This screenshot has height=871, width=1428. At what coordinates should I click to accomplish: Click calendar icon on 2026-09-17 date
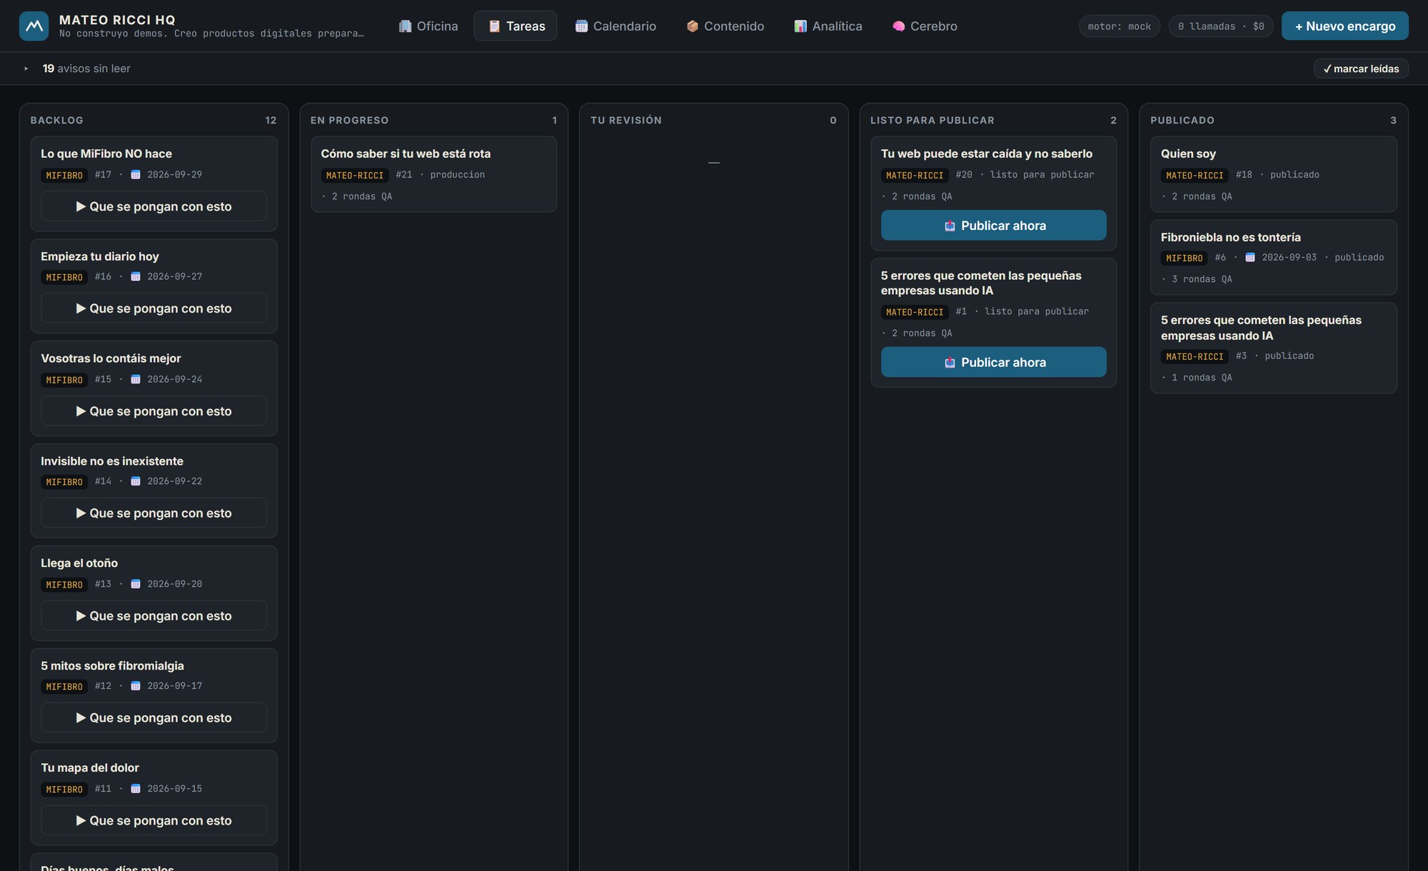[136, 687]
